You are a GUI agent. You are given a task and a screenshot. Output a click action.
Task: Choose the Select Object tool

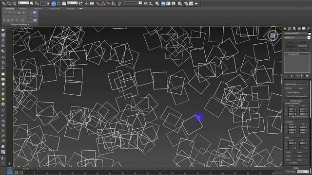(31, 3)
